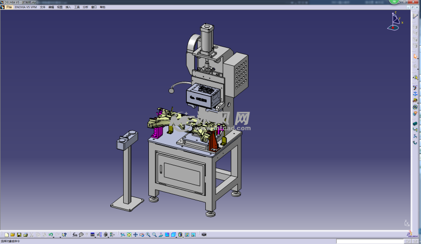Viewport: 421px width, 244px height.
Task: Toggle swap visible space icon
Action: tap(193, 234)
